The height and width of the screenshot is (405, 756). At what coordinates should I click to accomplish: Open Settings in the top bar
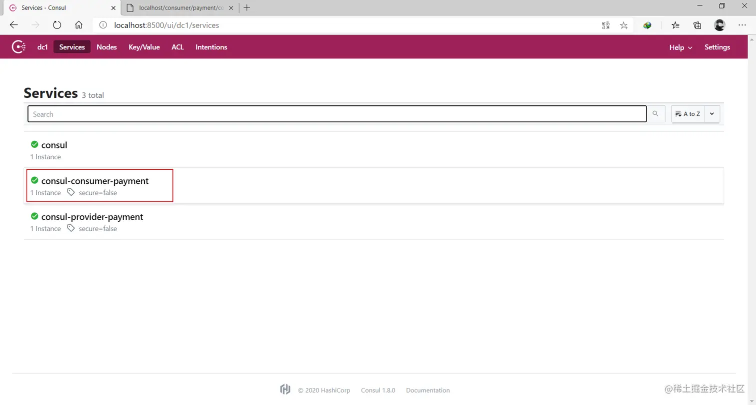click(717, 47)
